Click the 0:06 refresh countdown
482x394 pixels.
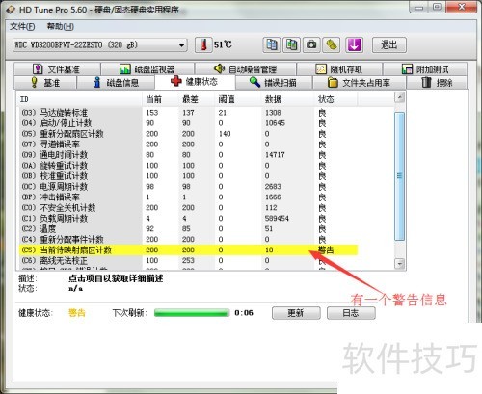(x=244, y=313)
